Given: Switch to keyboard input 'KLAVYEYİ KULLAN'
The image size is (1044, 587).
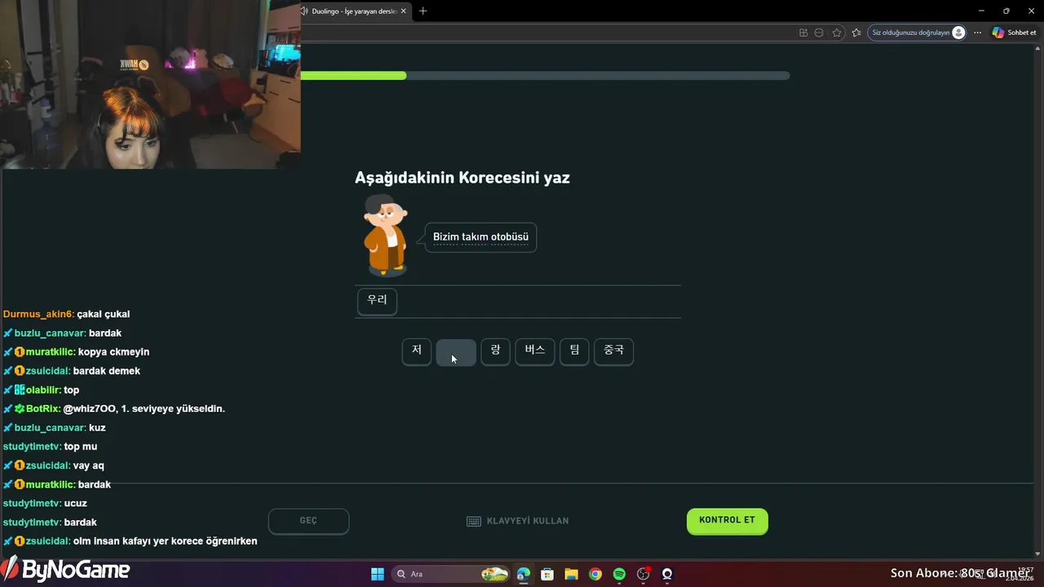Looking at the screenshot, I should click(528, 521).
